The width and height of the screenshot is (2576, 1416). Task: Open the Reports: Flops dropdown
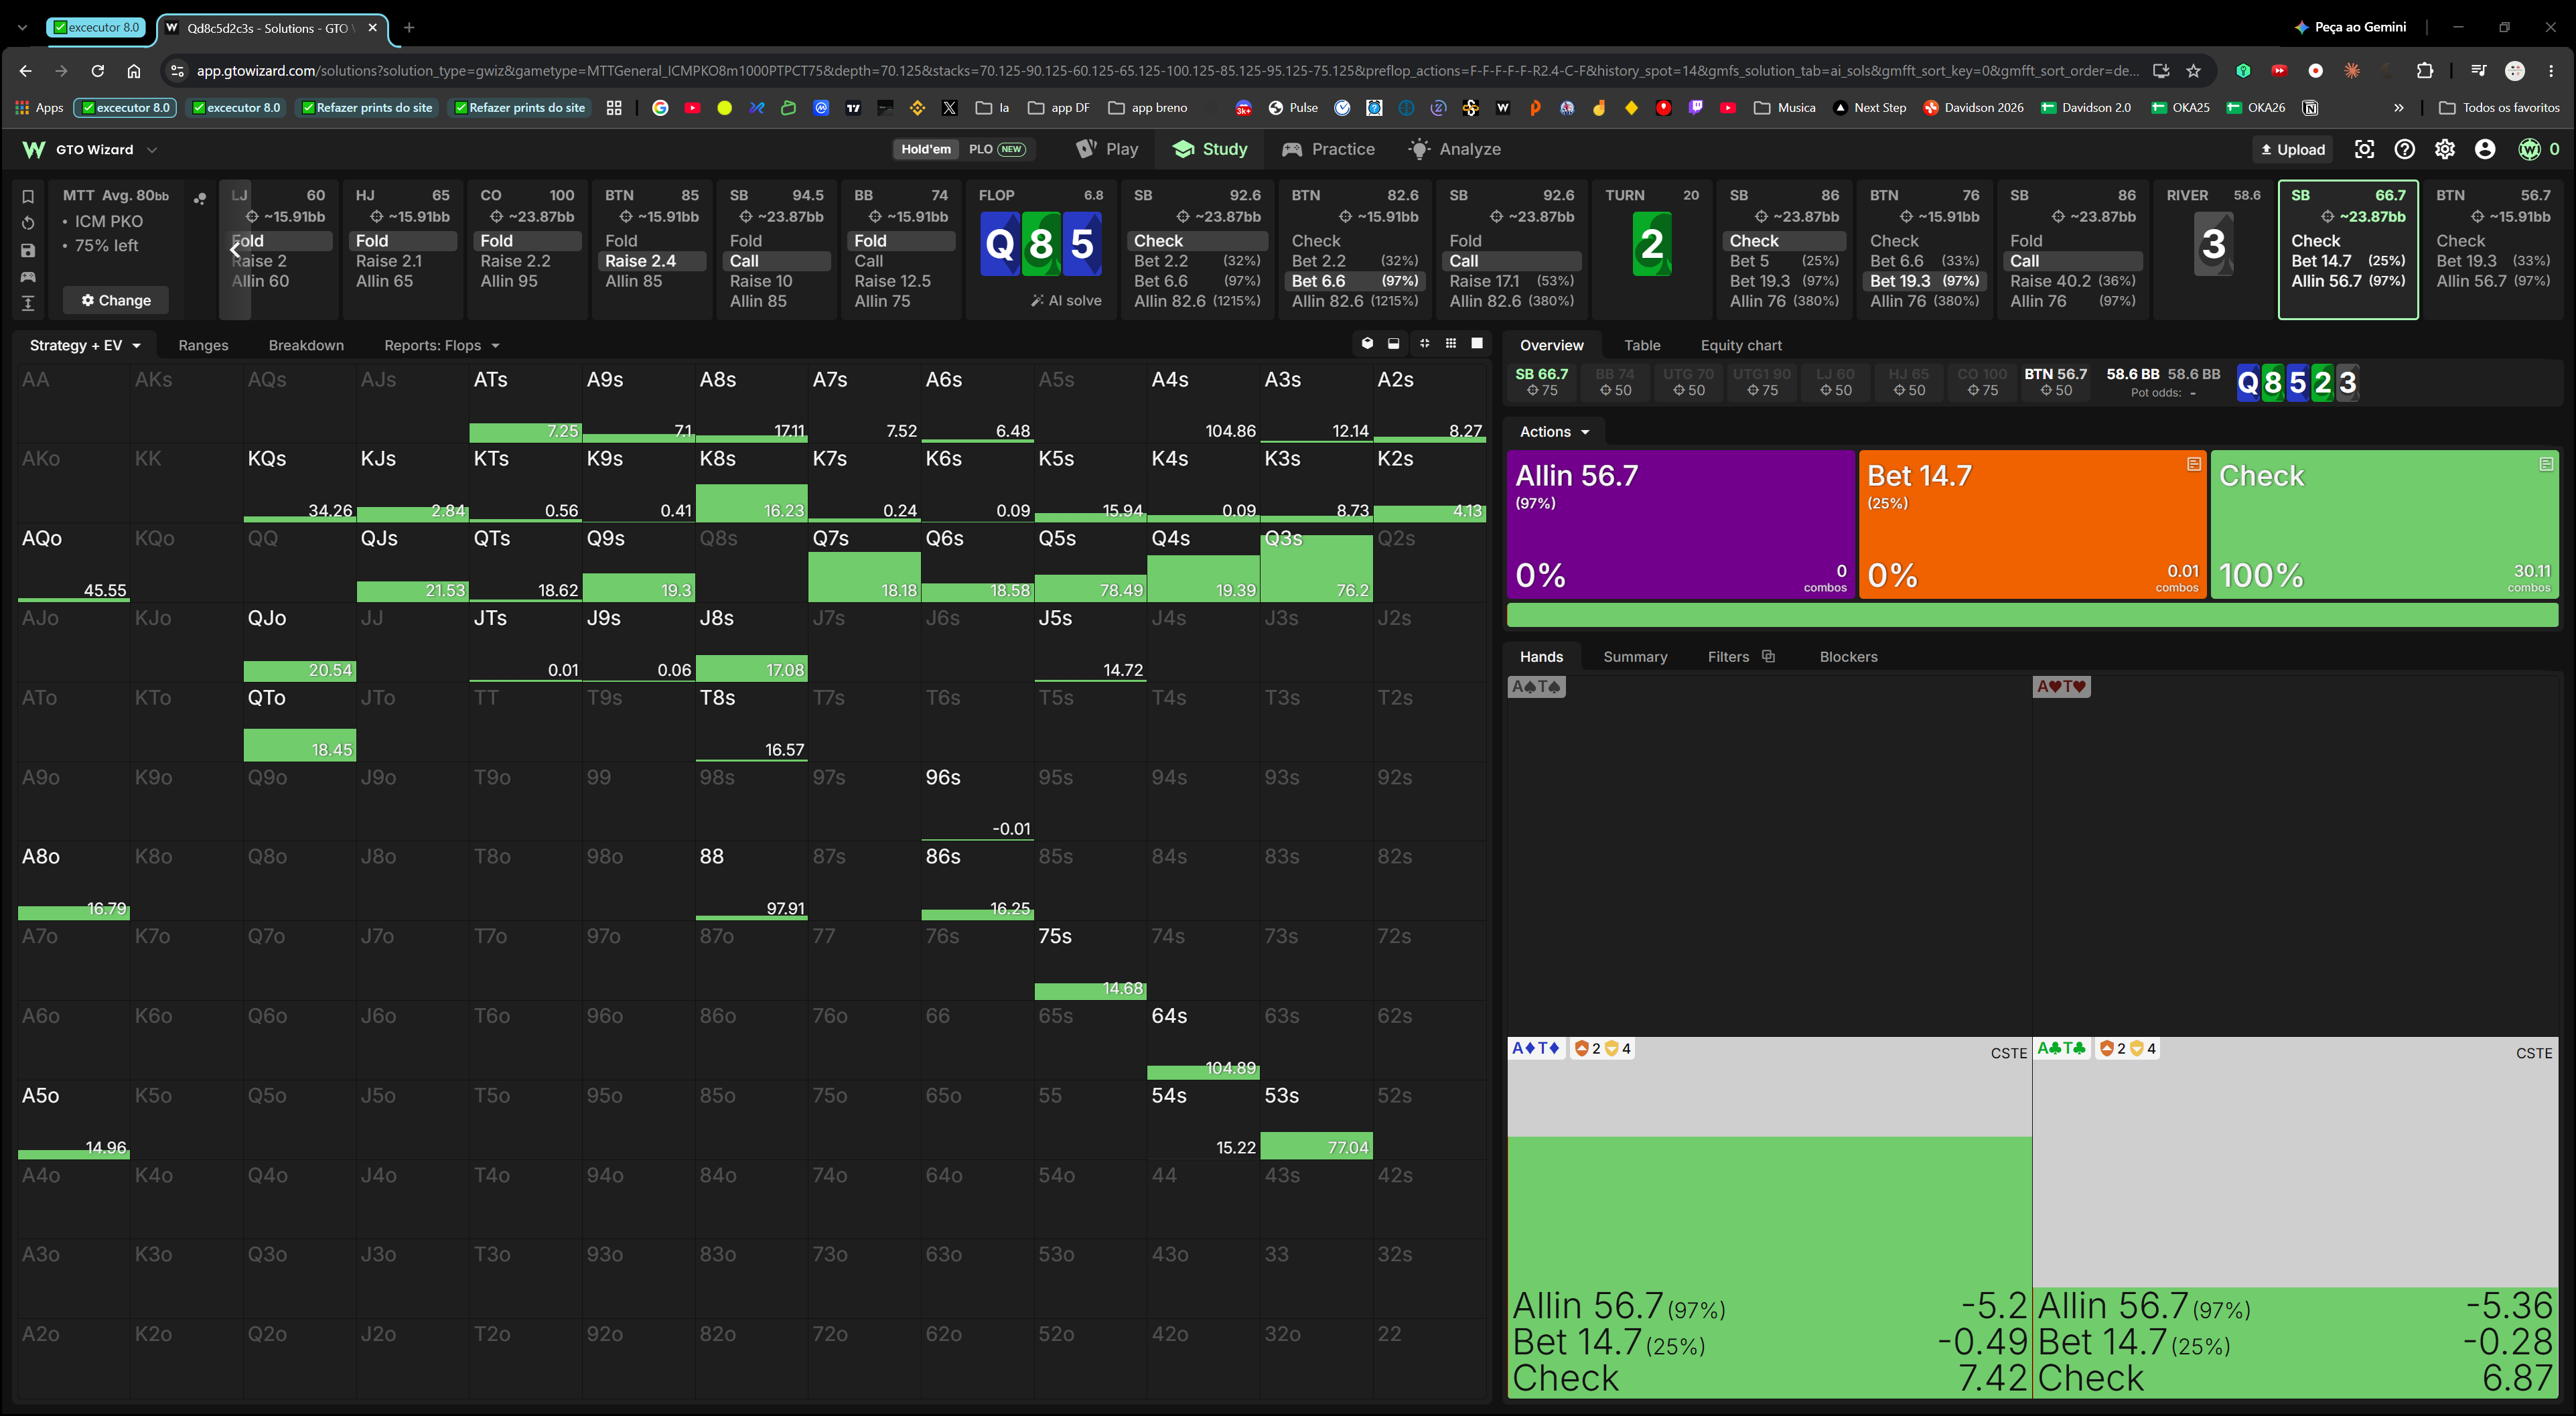tap(441, 345)
